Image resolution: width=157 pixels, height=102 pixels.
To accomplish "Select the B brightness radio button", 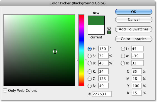I will click(x=90, y=63).
